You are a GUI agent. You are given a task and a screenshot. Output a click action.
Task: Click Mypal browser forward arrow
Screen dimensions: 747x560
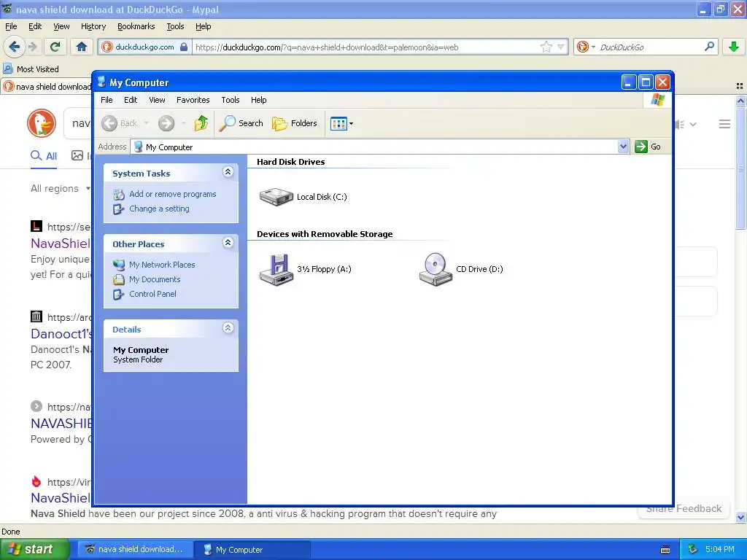(32, 47)
